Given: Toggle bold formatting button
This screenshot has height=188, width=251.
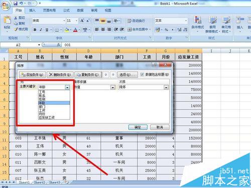Looking at the screenshot, I should click(x=35, y=30).
